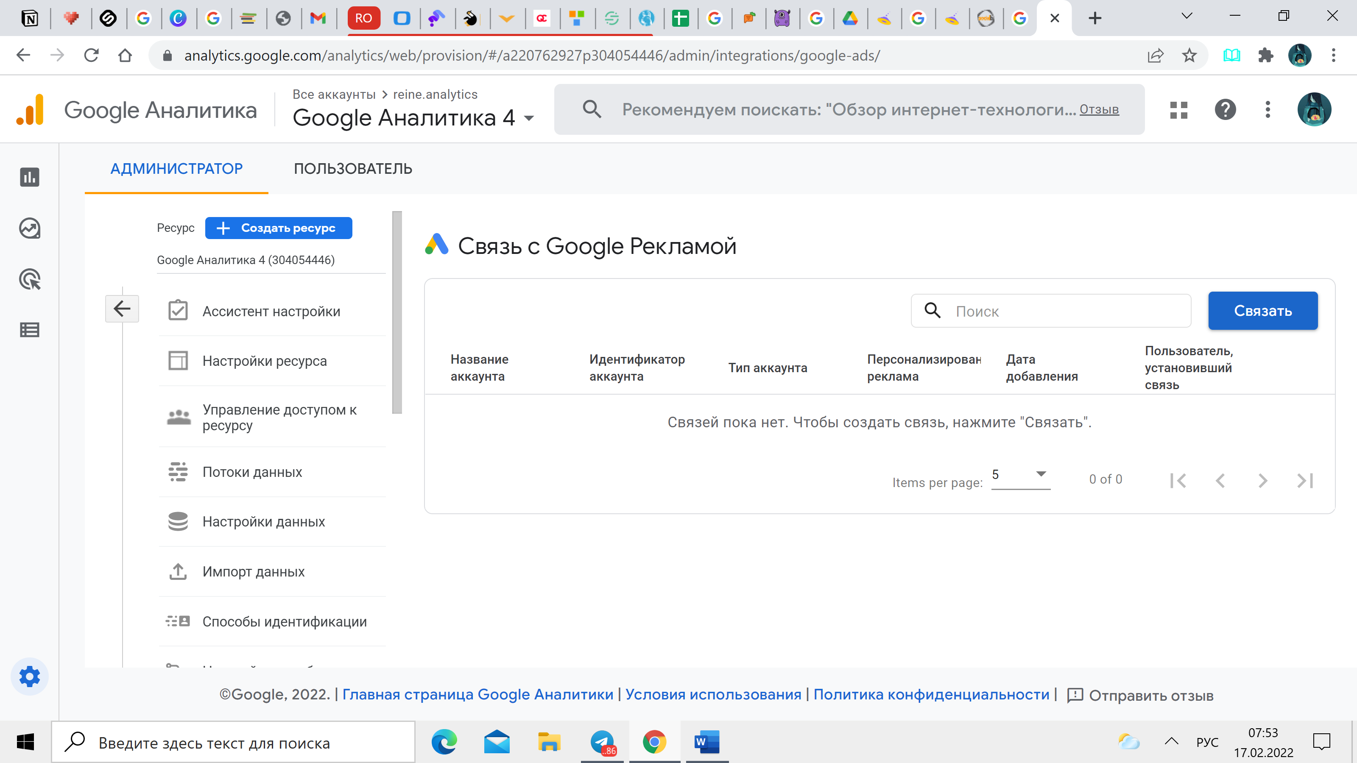Viewport: 1357px width, 763px height.
Task: Open the Reports icon in left sidebar
Action: (x=30, y=177)
